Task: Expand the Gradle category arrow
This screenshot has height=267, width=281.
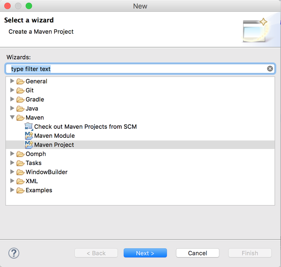Action: 12,99
